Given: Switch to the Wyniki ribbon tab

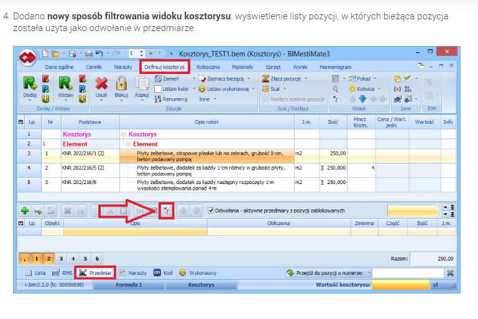Looking at the screenshot, I should [300, 67].
